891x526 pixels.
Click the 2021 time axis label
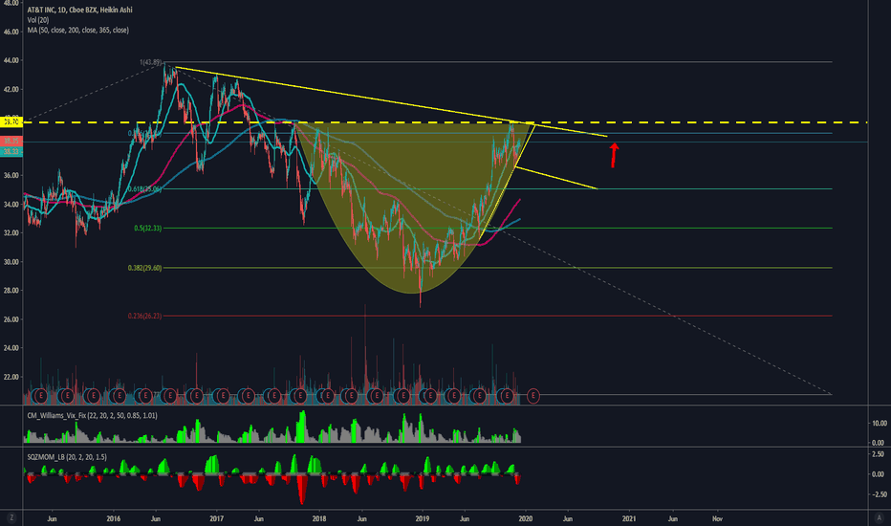(629, 518)
